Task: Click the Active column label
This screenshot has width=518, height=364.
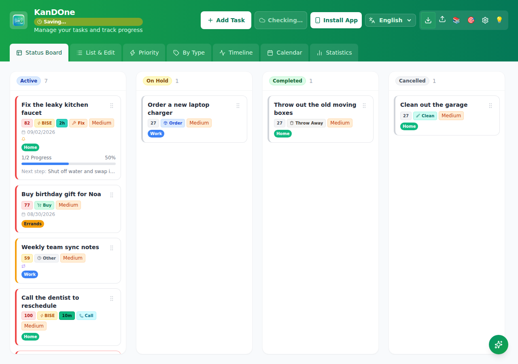Action: (x=29, y=81)
